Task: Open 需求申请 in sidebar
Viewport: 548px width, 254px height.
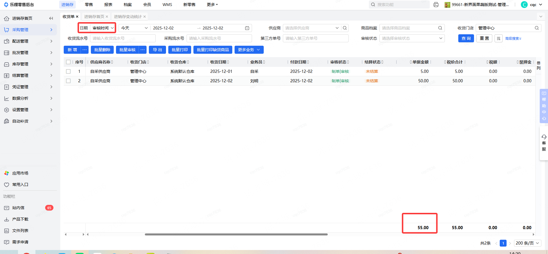Action: tap(20, 242)
